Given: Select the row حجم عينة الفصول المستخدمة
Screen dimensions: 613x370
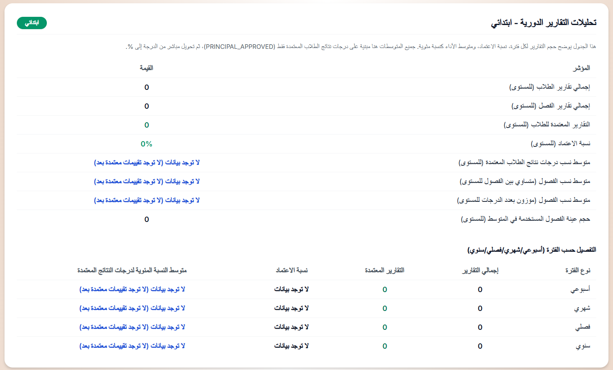Looking at the screenshot, I should click(529, 219).
